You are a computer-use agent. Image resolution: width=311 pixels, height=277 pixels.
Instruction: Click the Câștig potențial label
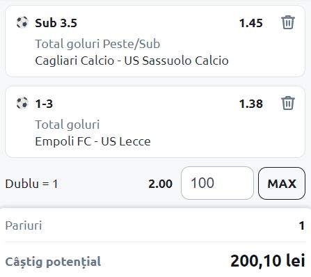53,262
